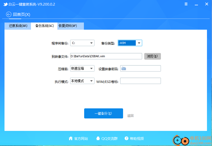The width and height of the screenshot is (212, 146).
Task: Open the 官方网站 link
Action: point(81,139)
